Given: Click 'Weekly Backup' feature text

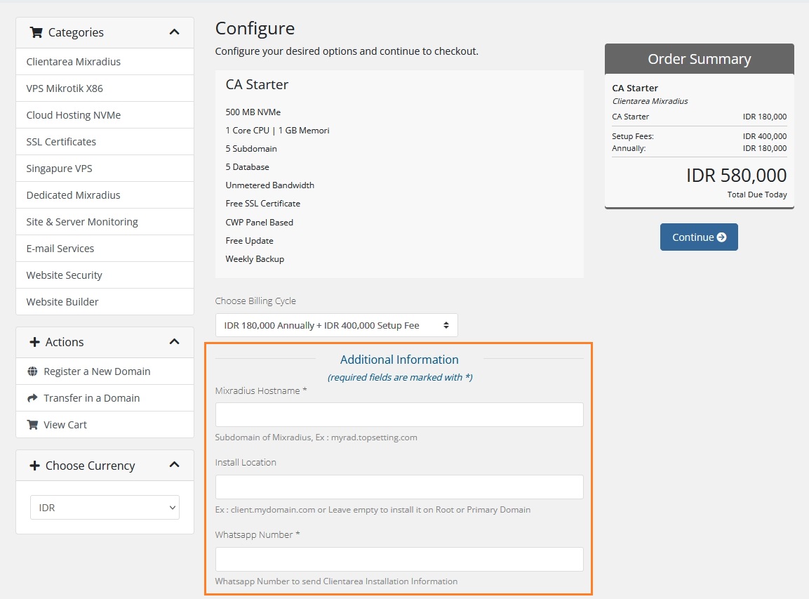Looking at the screenshot, I should 255,259.
